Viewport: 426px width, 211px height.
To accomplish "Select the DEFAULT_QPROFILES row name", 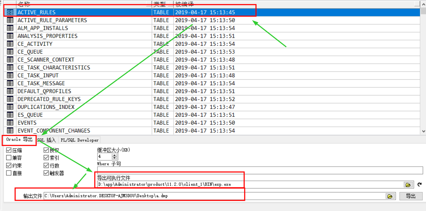I will pos(44,91).
